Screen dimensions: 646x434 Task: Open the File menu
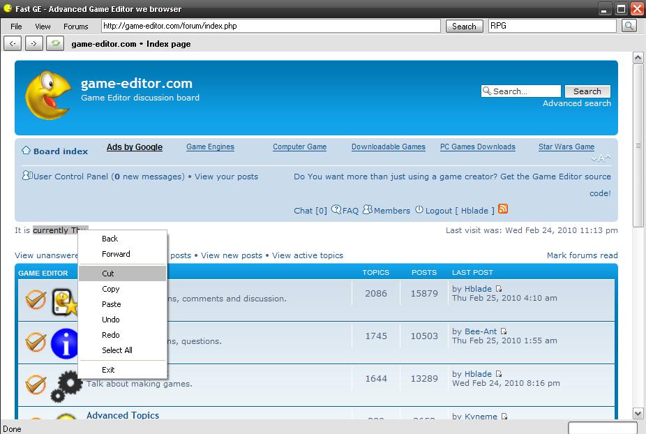[16, 27]
